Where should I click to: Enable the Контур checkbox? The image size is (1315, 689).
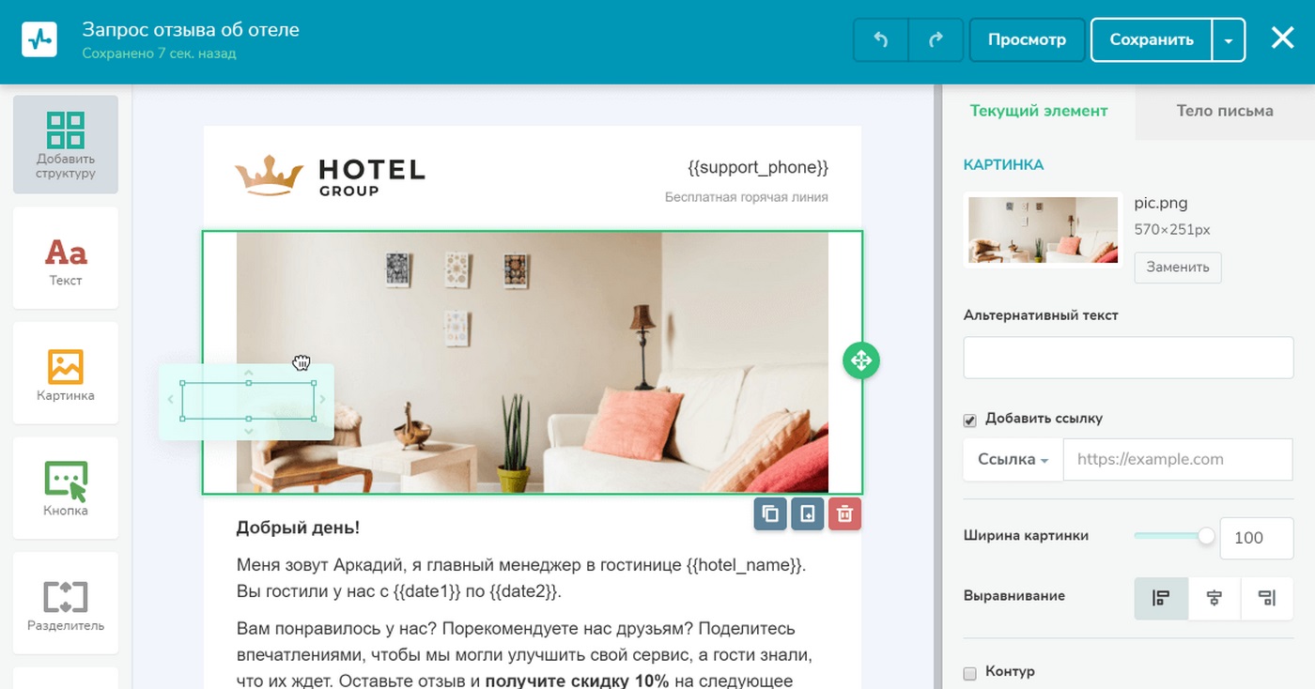click(970, 673)
